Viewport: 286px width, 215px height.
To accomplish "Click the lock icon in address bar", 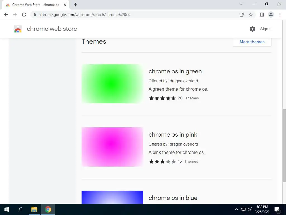I will tap(35, 15).
